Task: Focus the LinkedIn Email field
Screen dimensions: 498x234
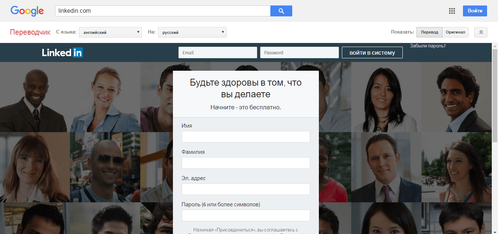Action: [x=218, y=52]
